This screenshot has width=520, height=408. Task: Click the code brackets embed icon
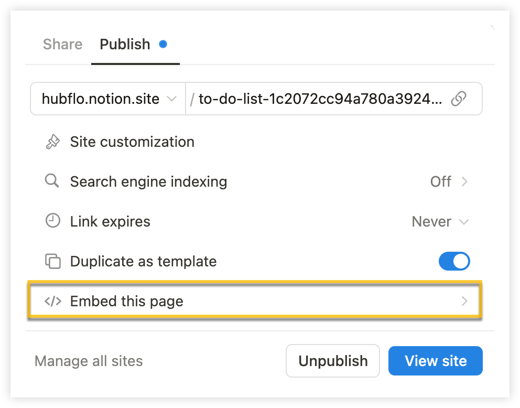pos(53,301)
